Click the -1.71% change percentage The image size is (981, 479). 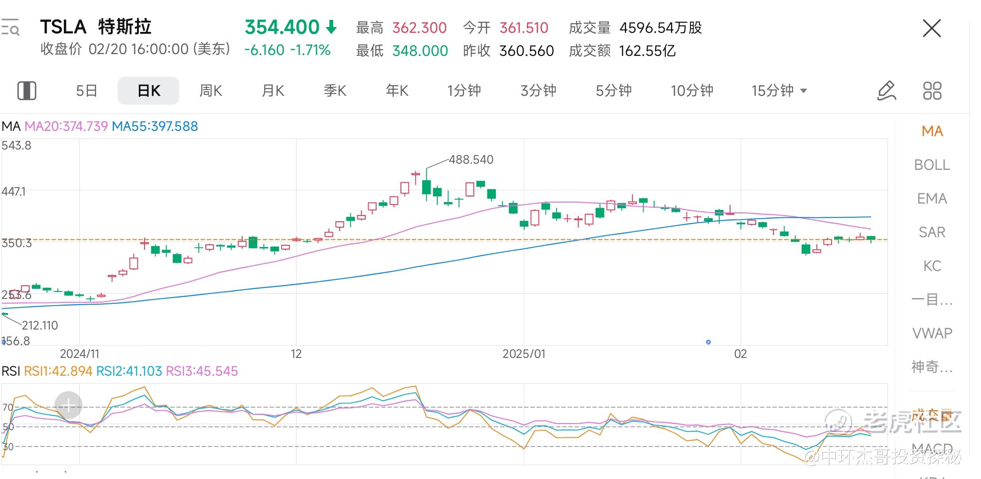point(310,51)
